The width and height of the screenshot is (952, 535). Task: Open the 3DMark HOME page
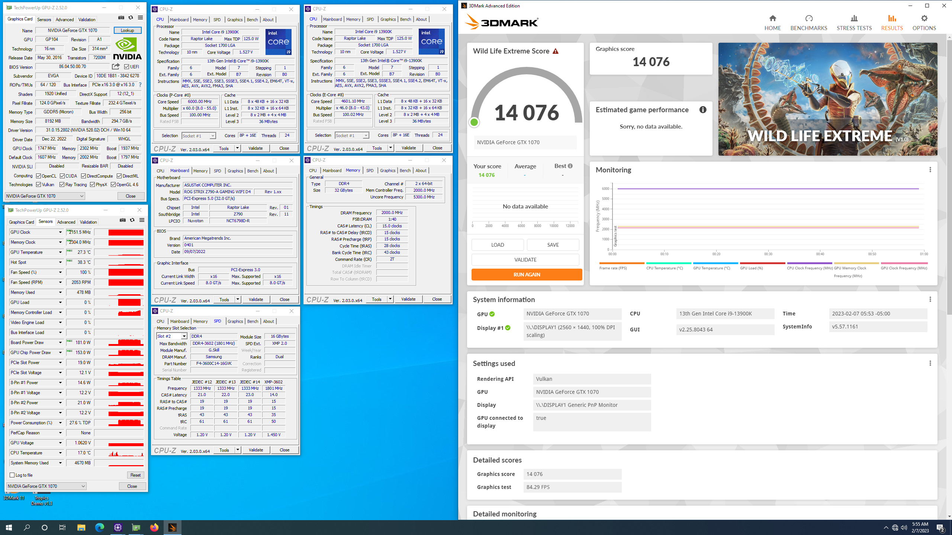772,23
